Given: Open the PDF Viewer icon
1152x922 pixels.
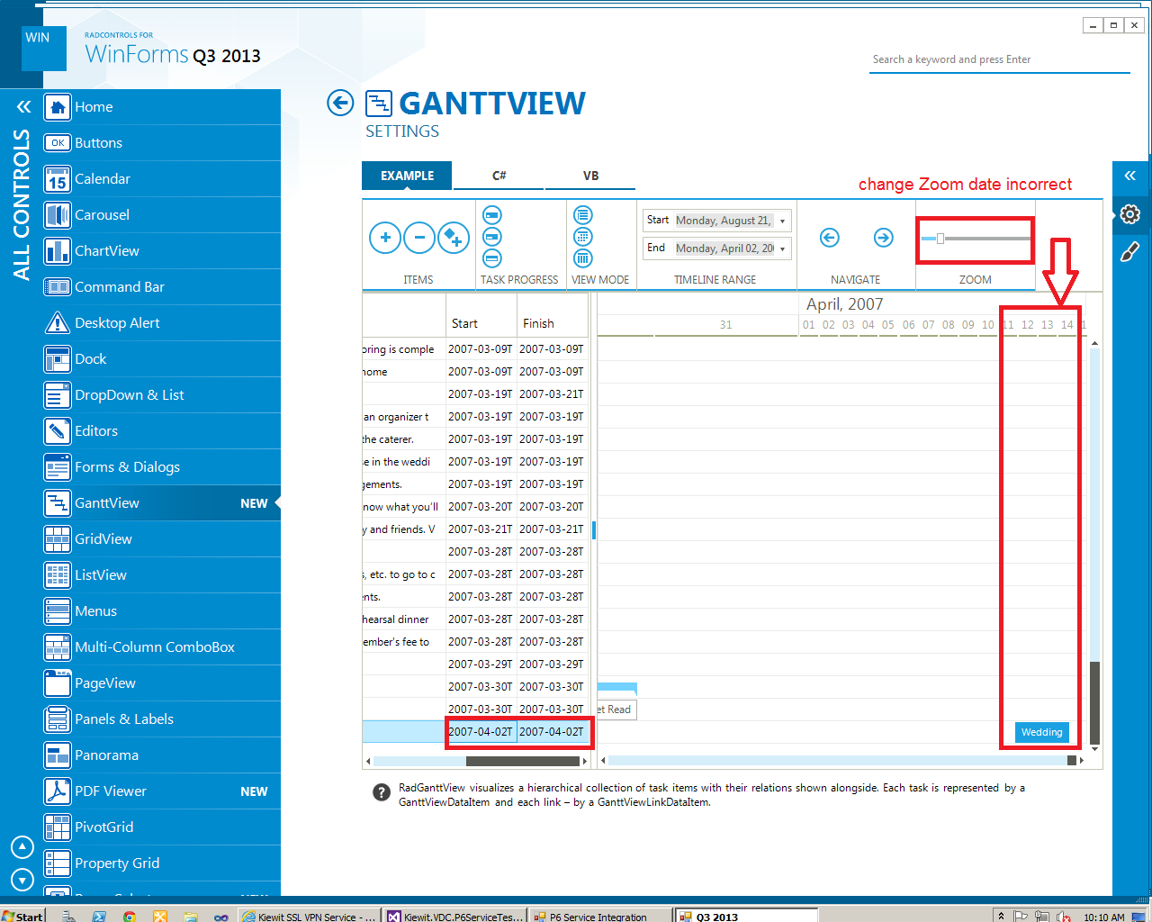Looking at the screenshot, I should pyautogui.click(x=58, y=791).
